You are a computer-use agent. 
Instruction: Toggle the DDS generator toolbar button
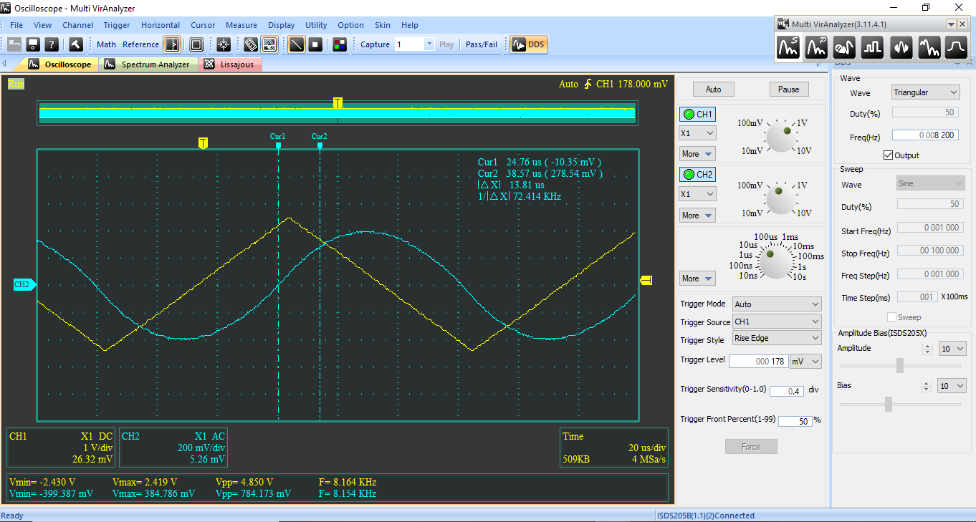coord(528,44)
